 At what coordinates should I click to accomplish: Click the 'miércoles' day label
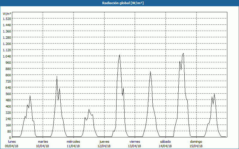click(73, 142)
